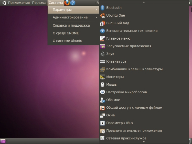Click the show desktop icon in bottom panel
The width and height of the screenshot is (192, 144).
(3, 141)
